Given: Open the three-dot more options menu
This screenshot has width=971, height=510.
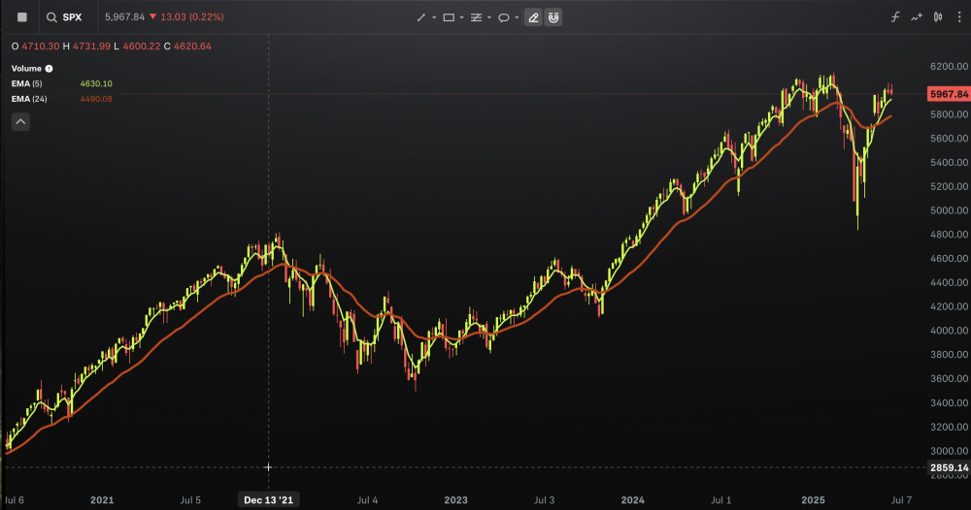Looking at the screenshot, I should click(959, 17).
